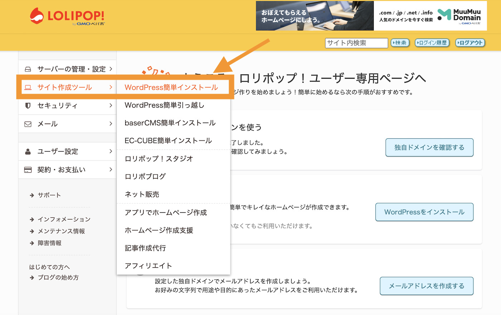The height and width of the screenshot is (315, 501).
Task: Click the arrow icon beside メンテナンス情報
Action: [x=32, y=231]
